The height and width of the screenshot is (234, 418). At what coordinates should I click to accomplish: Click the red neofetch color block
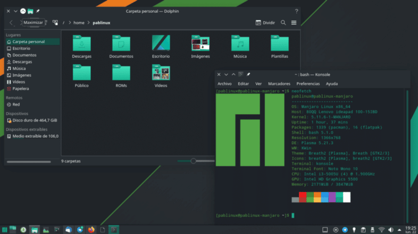tap(303, 197)
